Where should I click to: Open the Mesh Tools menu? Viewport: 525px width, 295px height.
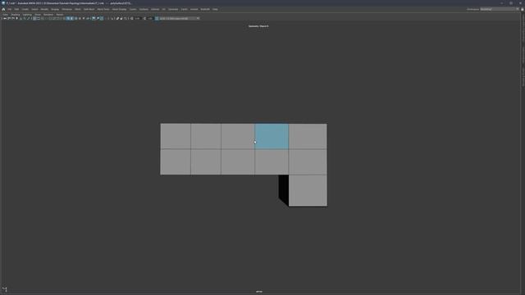(x=103, y=9)
